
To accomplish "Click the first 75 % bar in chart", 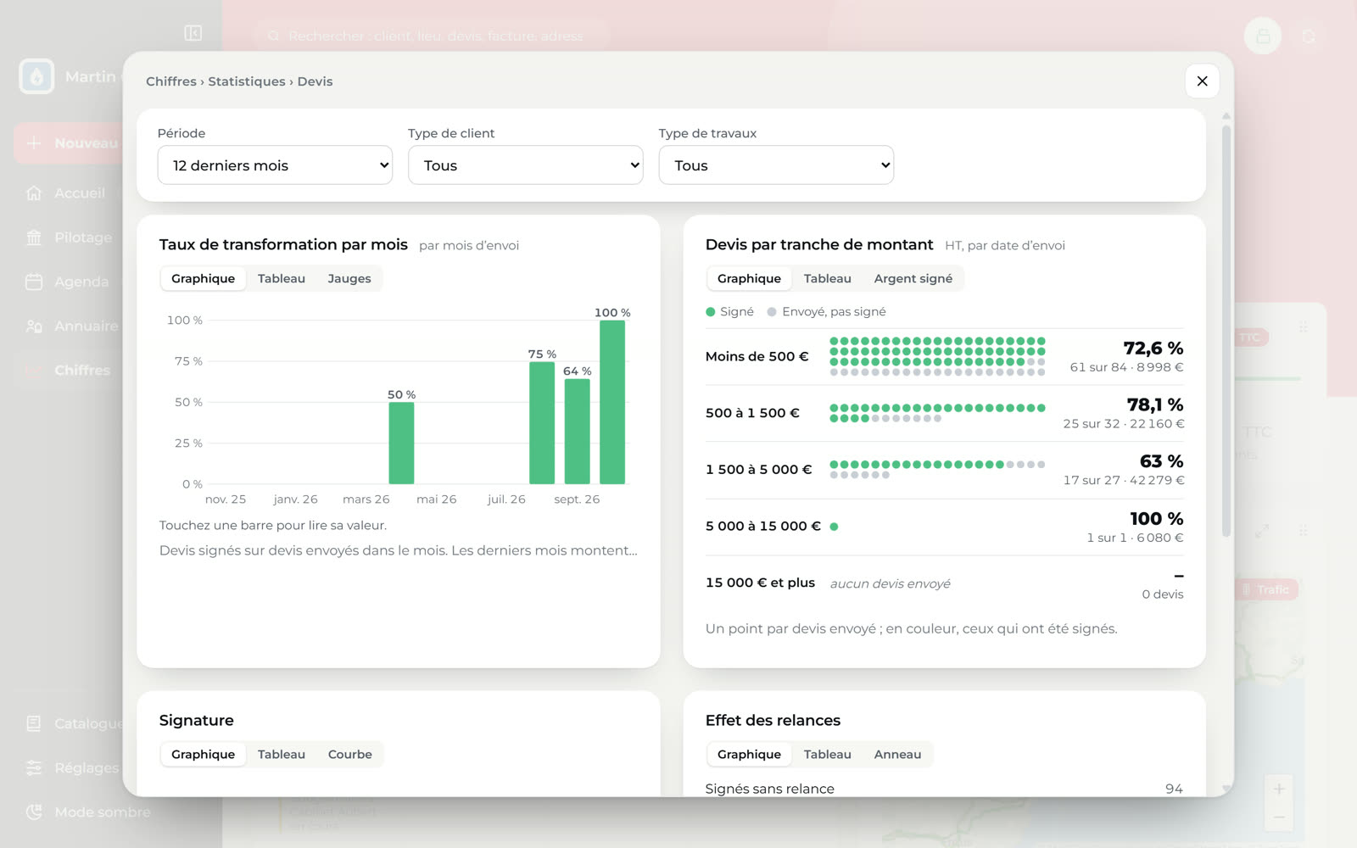I will 542,423.
